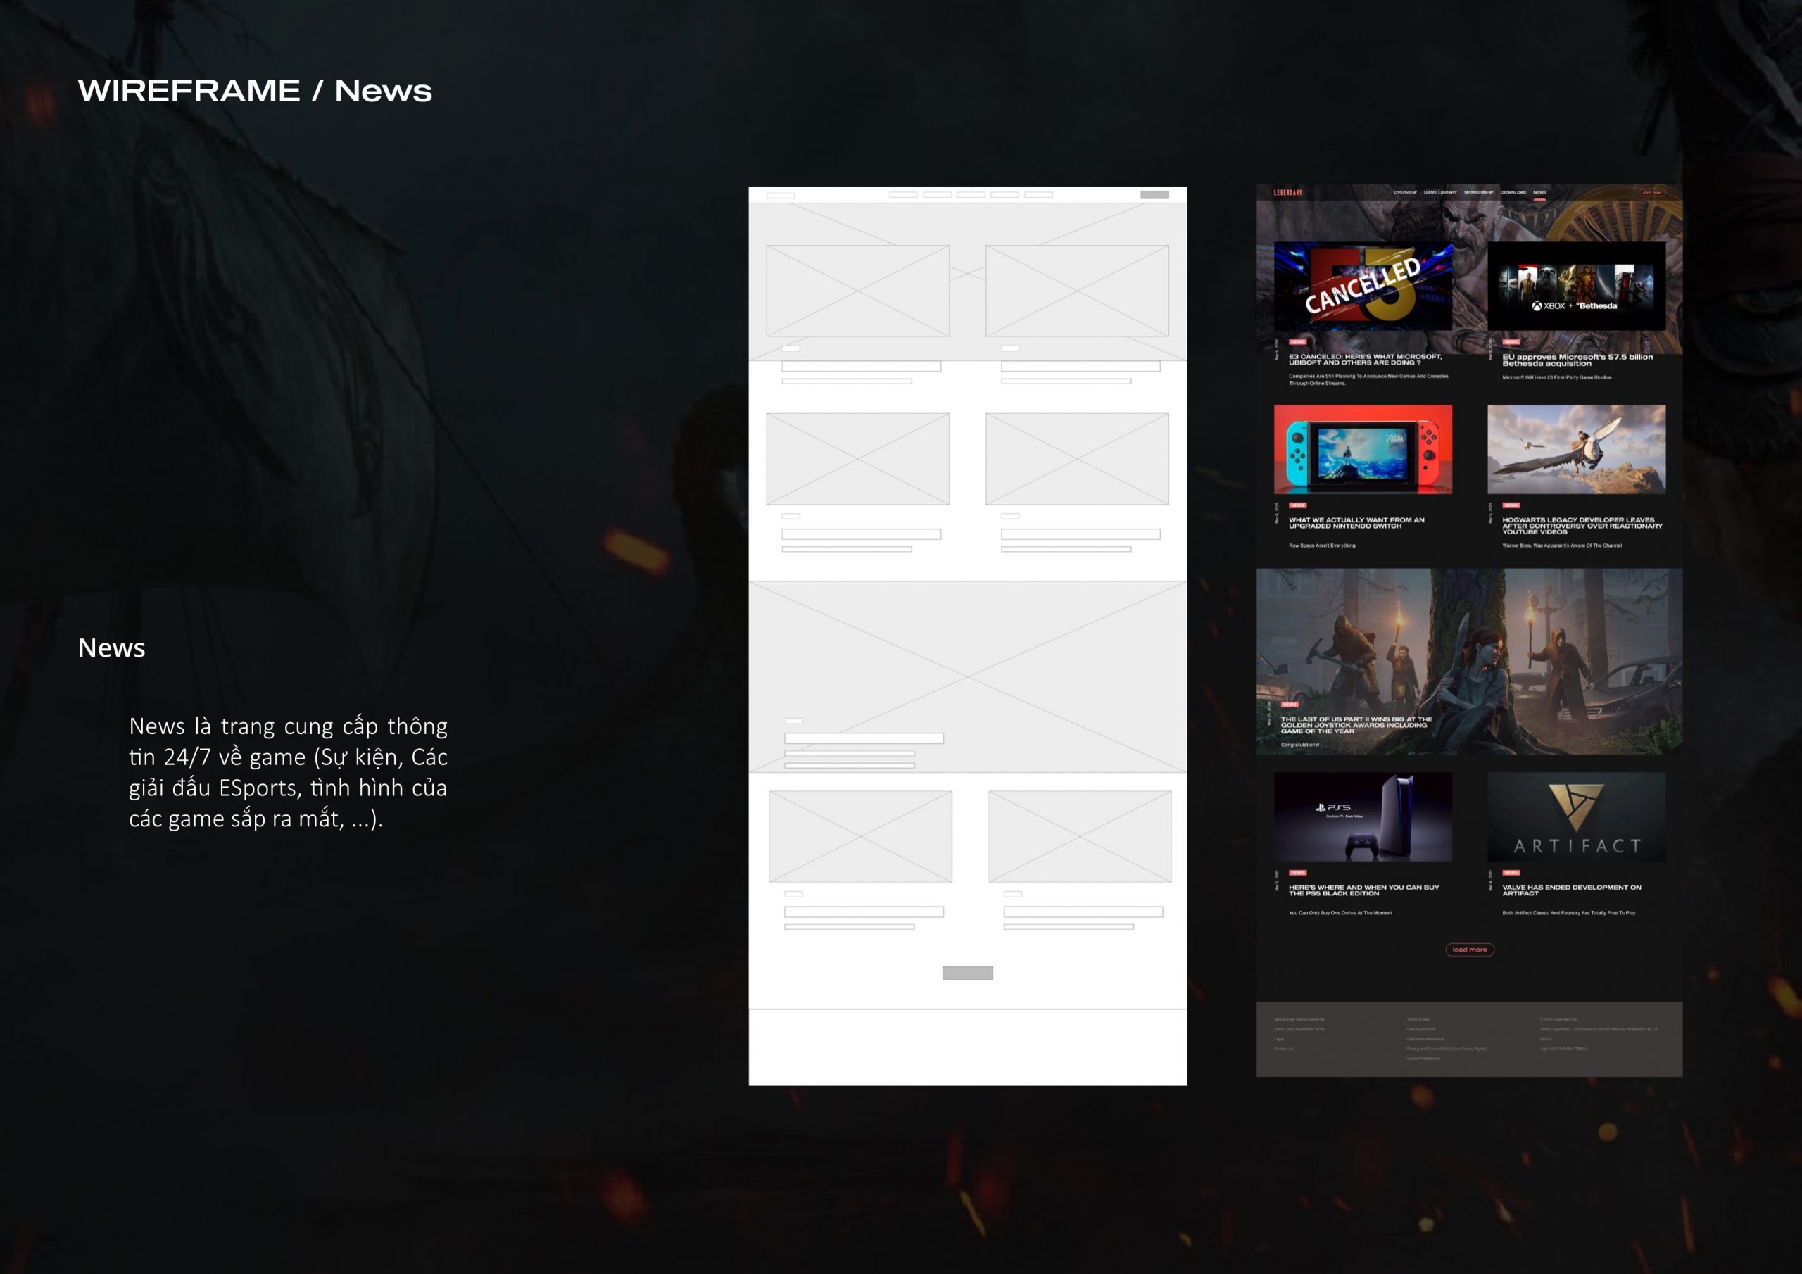Click the "News" section heading on the left
Viewport: 1802px width, 1274px height.
(111, 648)
